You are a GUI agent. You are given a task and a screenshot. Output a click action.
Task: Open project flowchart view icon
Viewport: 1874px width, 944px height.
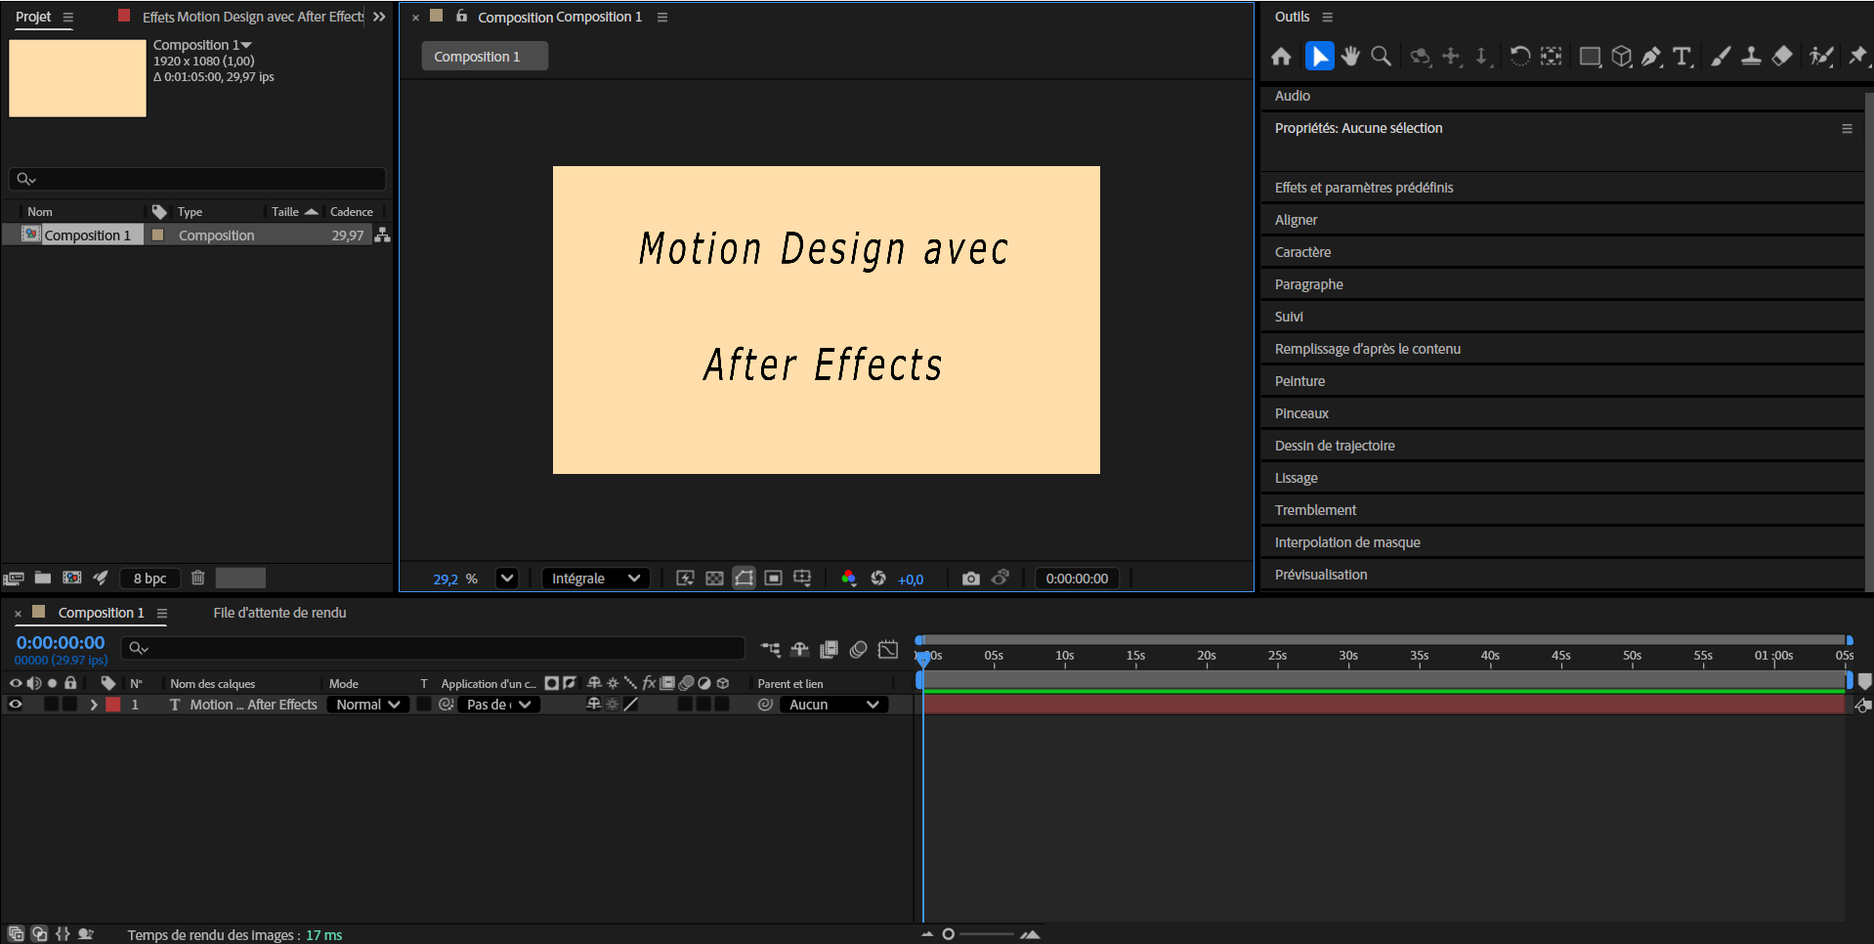pos(382,236)
